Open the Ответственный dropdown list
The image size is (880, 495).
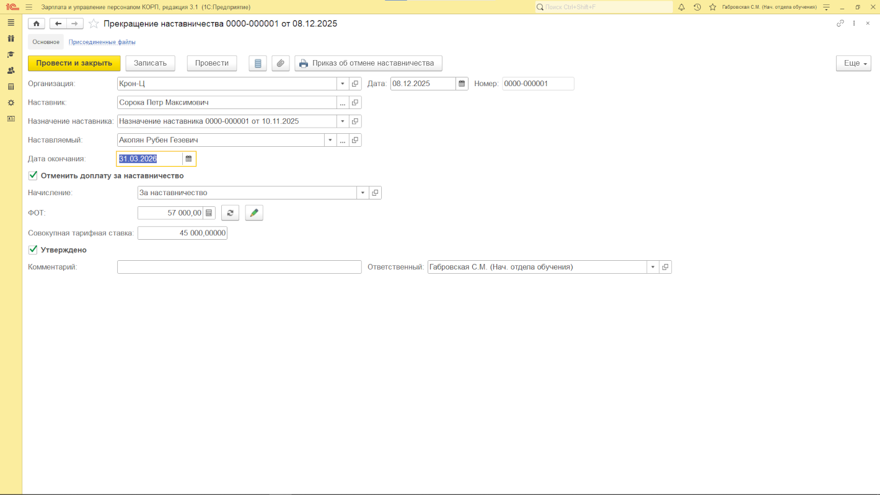653,267
